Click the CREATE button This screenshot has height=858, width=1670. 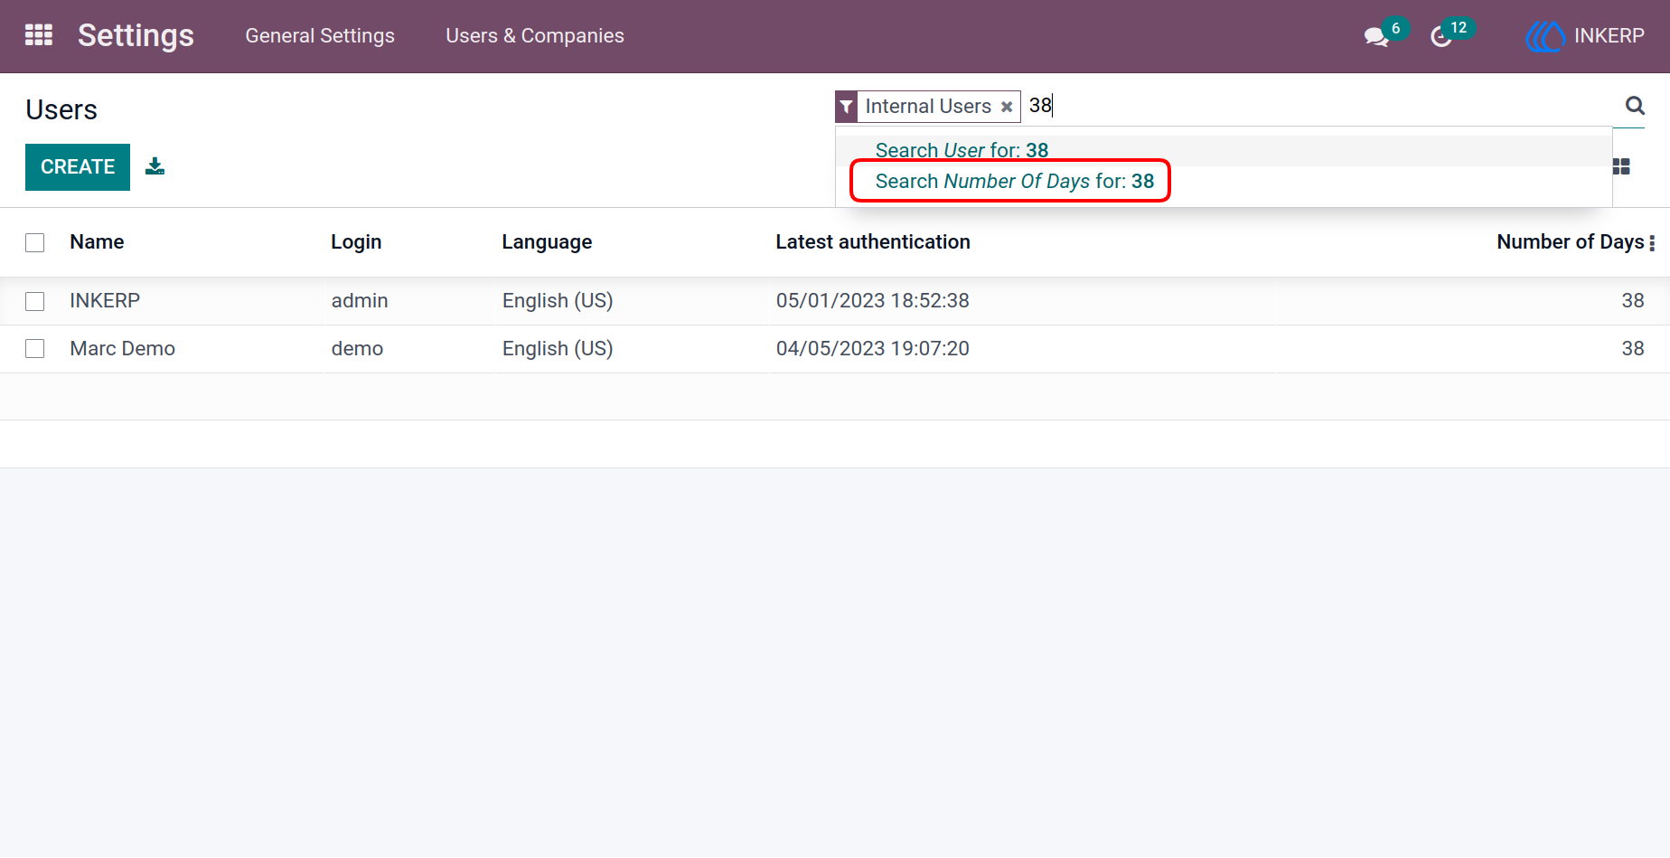click(x=78, y=167)
